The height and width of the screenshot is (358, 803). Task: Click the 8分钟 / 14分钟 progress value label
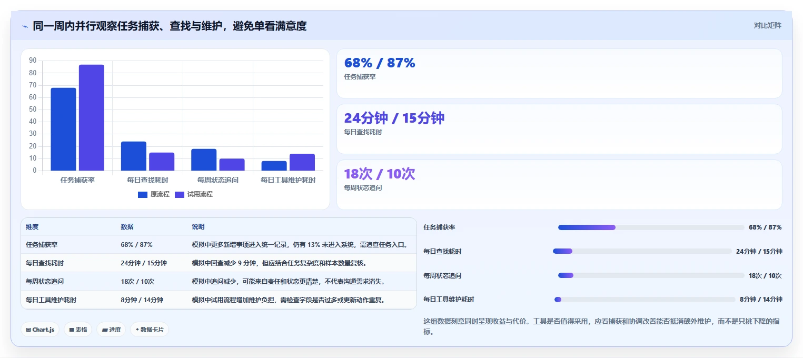[761, 300]
